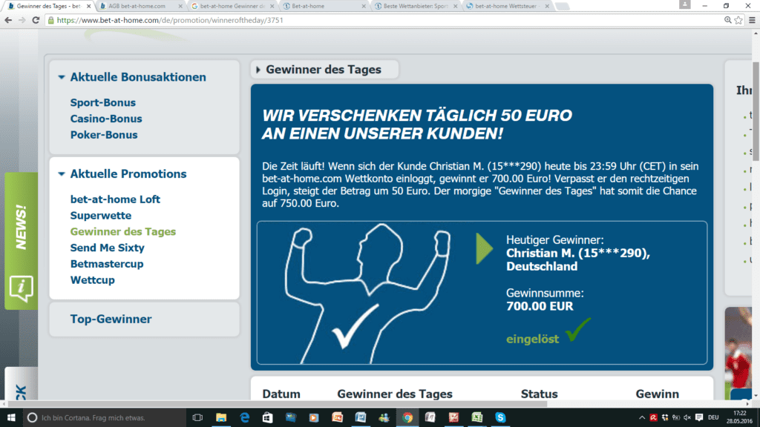Viewport: 760px width, 427px height.
Task: Open the bet-at-home Loft promotion
Action: 115,199
